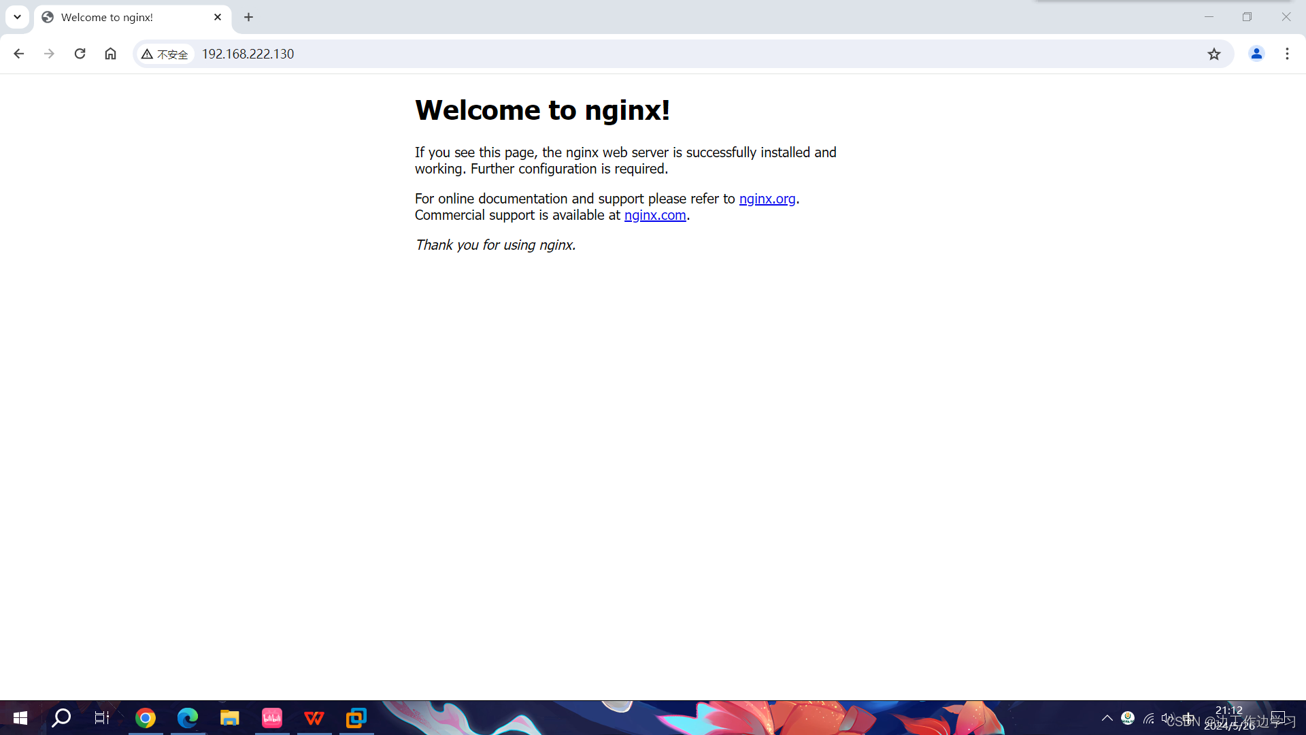Open the Chrome profile avatar

coord(1256,54)
